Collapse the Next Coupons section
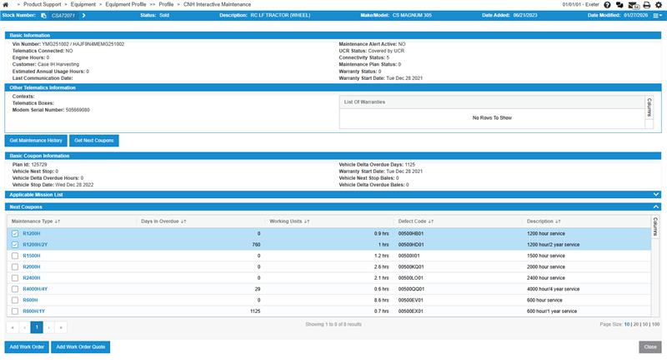 click(656, 206)
